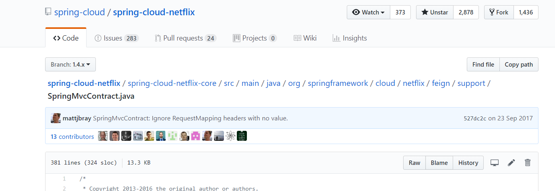Click the guitarist contributor avatar
The height and width of the screenshot is (191, 555).
(x=126, y=136)
